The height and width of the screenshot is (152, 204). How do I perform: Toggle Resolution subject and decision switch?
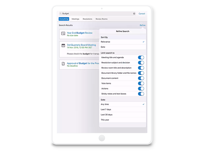(141, 63)
